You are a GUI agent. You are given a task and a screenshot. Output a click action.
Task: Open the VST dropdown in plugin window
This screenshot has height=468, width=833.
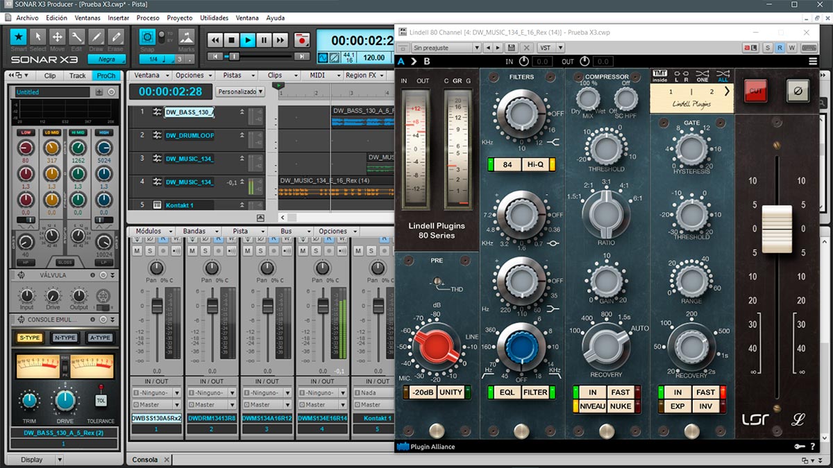tap(551, 48)
